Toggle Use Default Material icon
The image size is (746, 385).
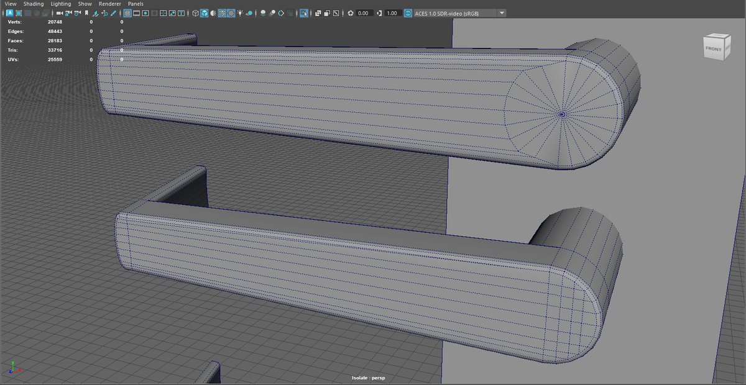(x=213, y=13)
